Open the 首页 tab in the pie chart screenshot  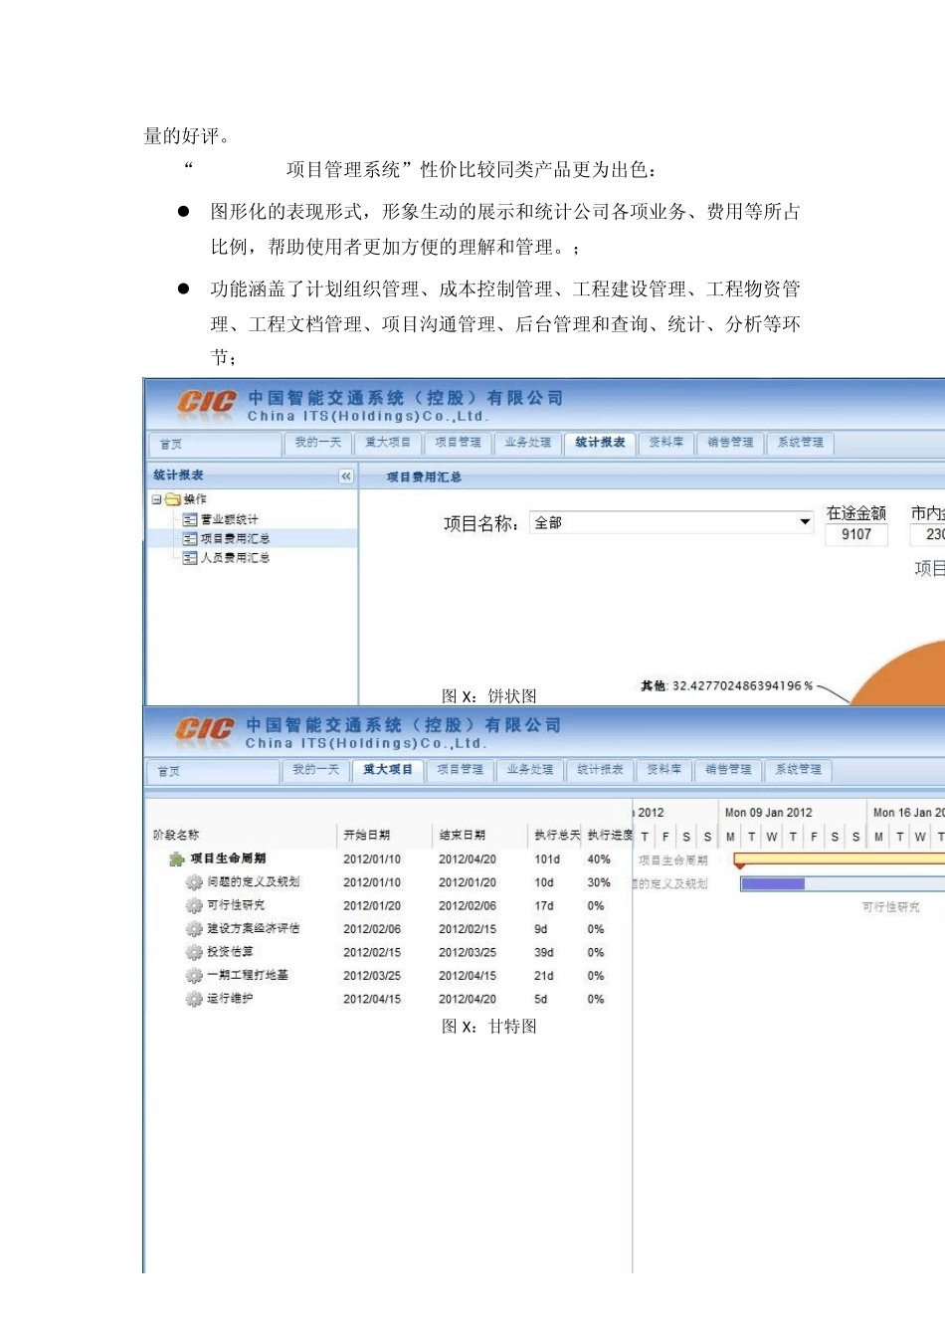click(214, 444)
